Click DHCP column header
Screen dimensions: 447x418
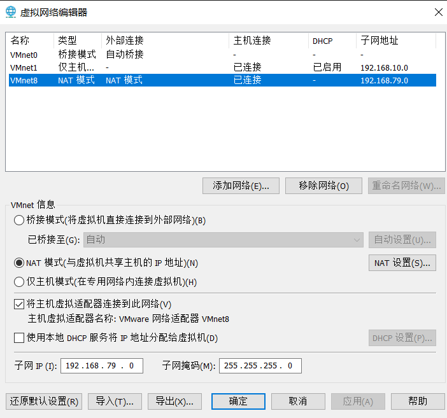[x=332, y=41]
